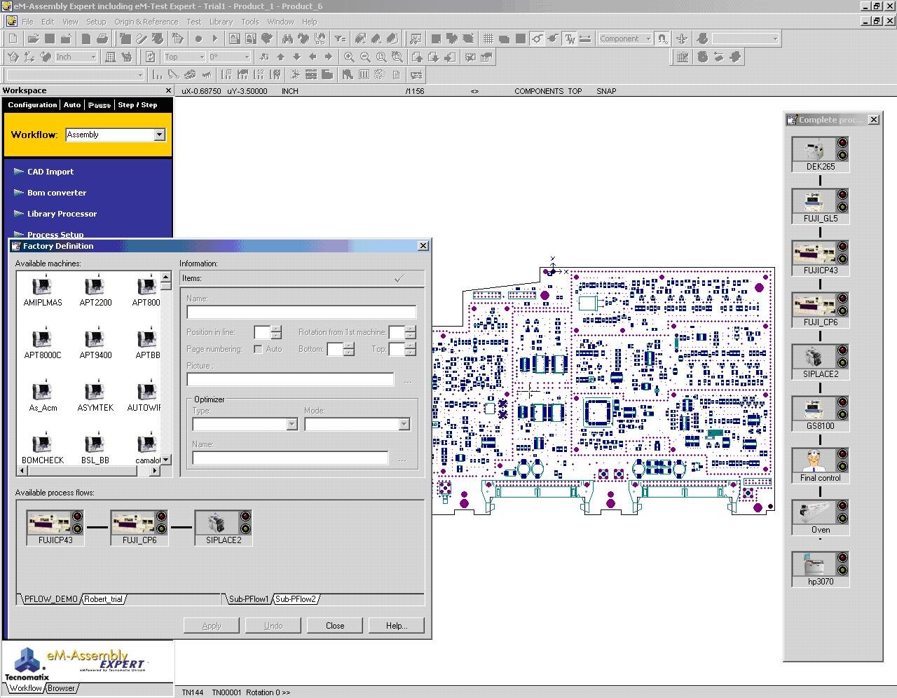The image size is (897, 698).
Task: Open the Workflow Assembly dropdown
Action: pyautogui.click(x=160, y=135)
